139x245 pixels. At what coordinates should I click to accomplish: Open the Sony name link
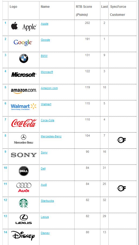click(44, 152)
